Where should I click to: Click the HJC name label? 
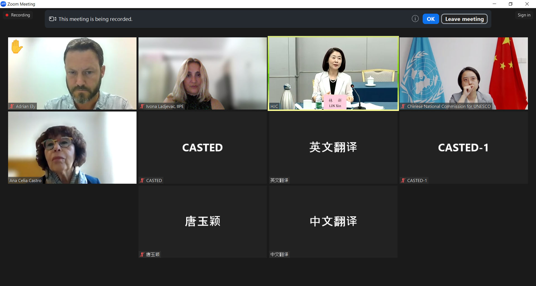click(274, 106)
